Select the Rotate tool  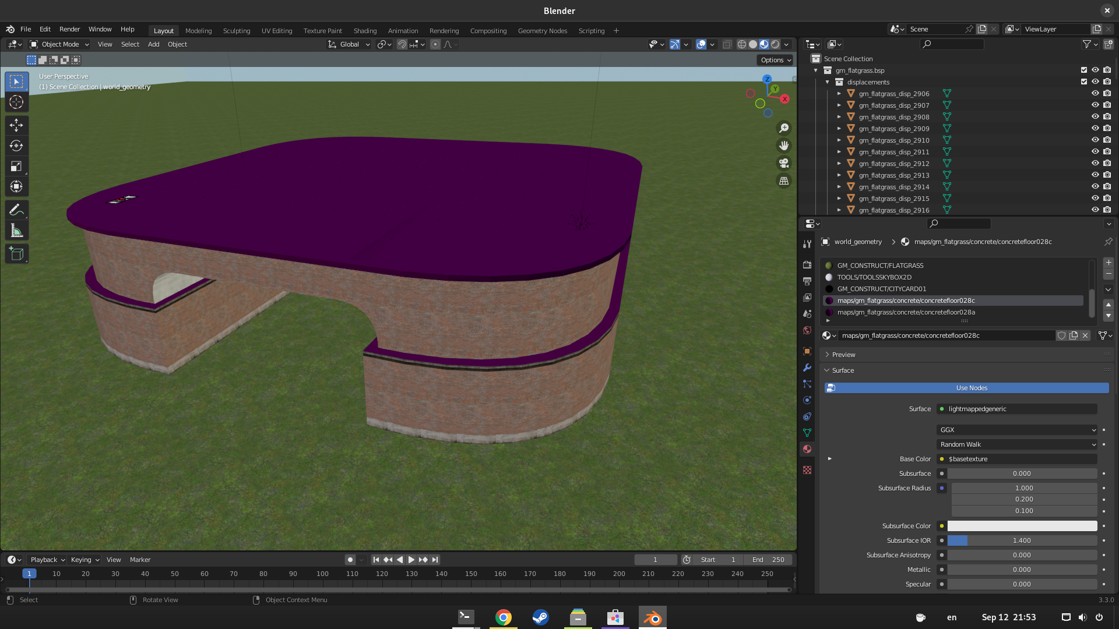(x=16, y=146)
